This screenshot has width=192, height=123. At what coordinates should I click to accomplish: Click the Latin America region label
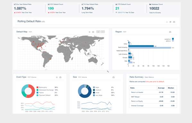[x=123, y=54]
